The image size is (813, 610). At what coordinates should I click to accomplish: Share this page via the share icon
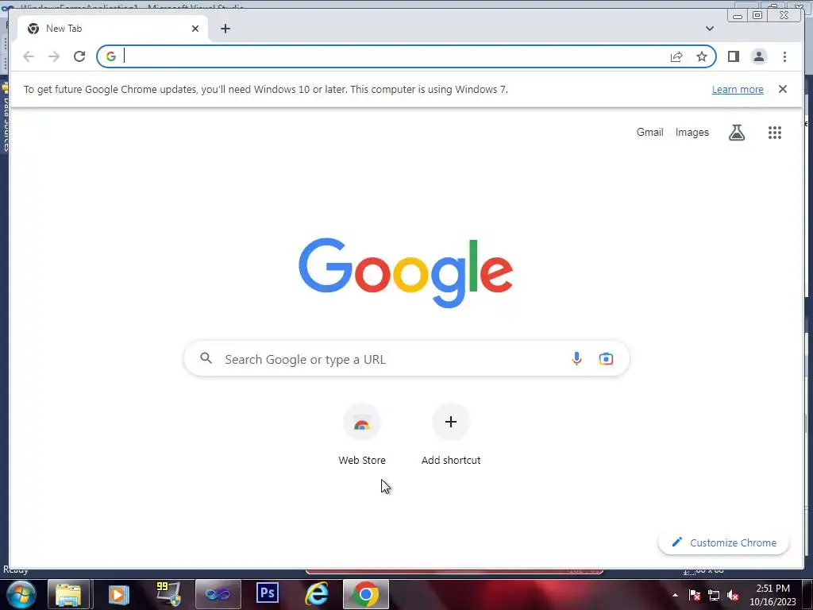click(x=676, y=56)
